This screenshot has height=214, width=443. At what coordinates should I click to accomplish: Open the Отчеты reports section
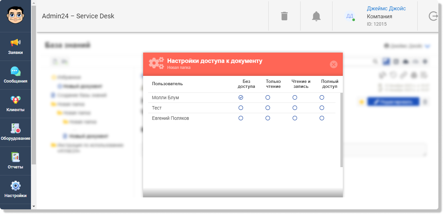coord(15,161)
